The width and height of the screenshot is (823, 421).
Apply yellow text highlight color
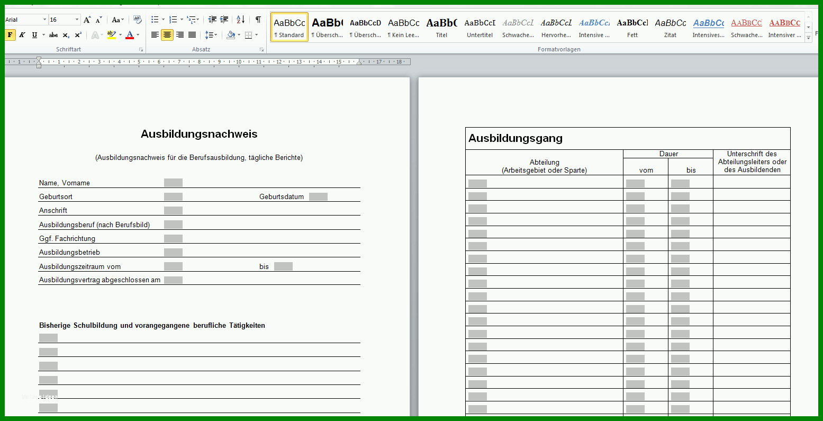click(111, 35)
